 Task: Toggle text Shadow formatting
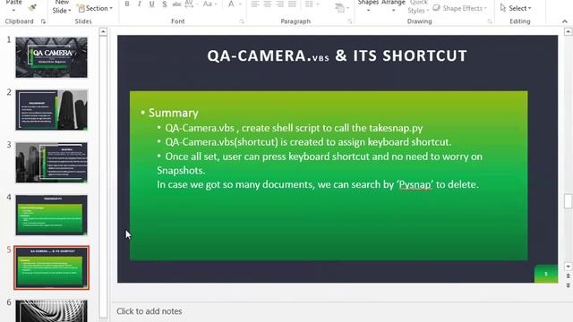pyautogui.click(x=165, y=4)
